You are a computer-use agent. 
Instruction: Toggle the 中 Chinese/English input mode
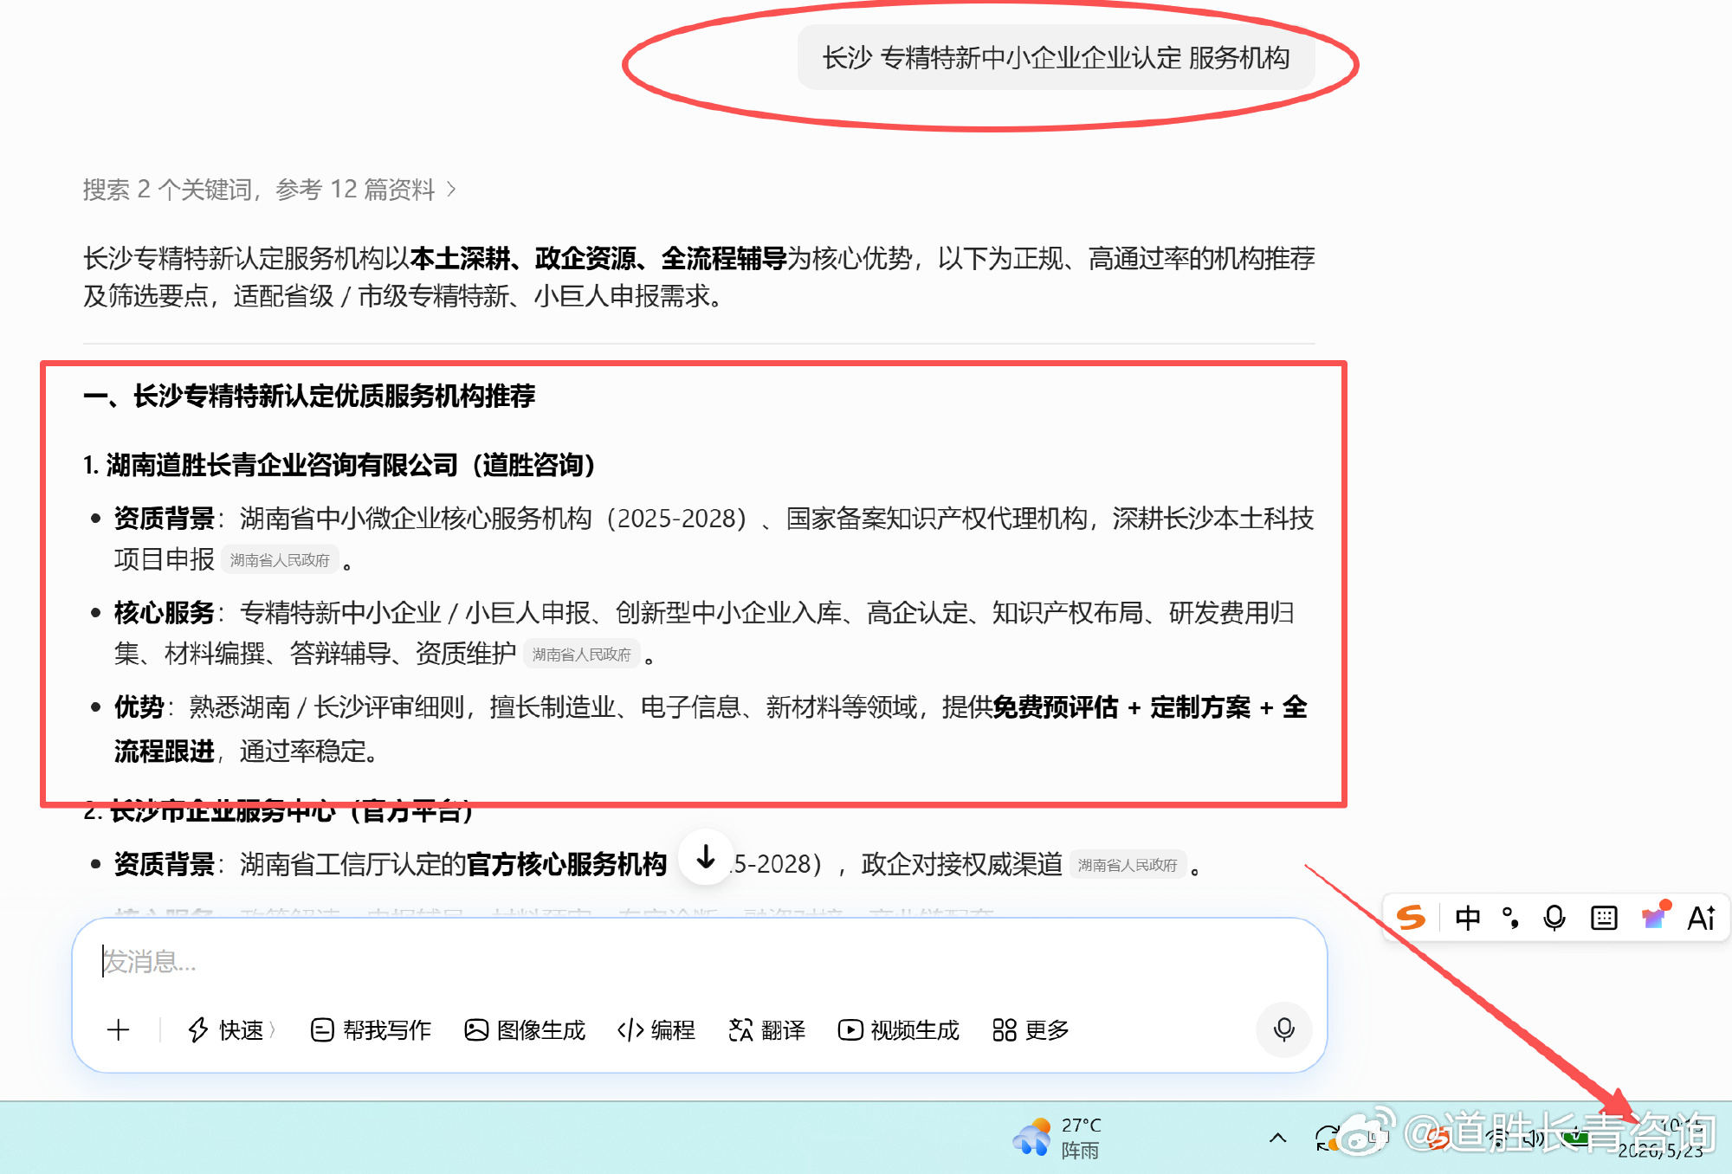pos(1467,918)
